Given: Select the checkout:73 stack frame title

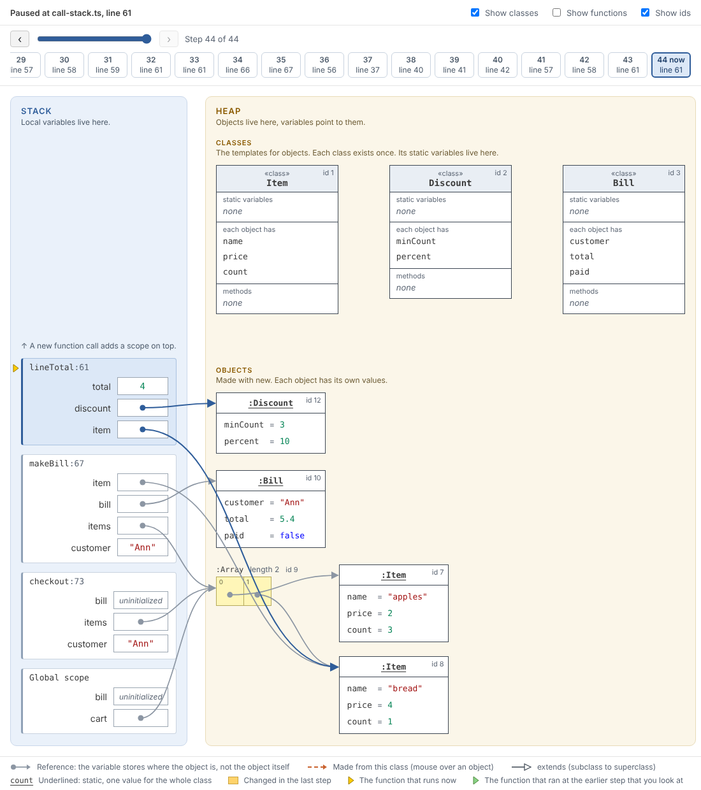Looking at the screenshot, I should (x=57, y=582).
